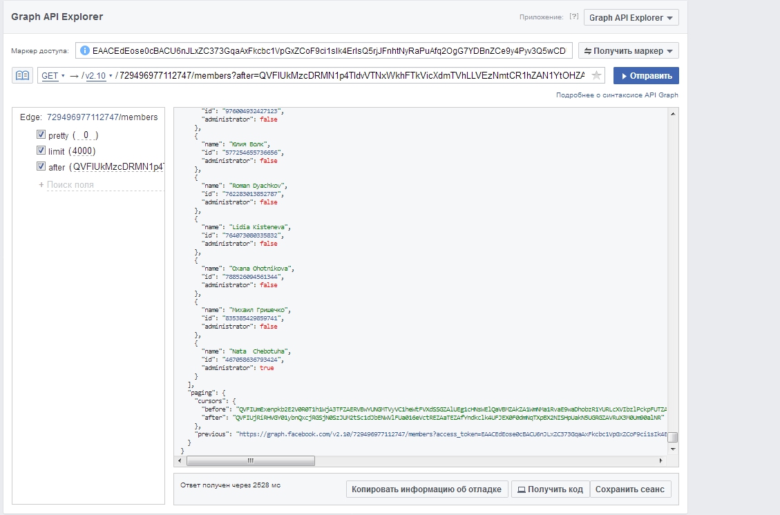Click the id "762283013852787" value
The image size is (780, 515).
pos(251,194)
